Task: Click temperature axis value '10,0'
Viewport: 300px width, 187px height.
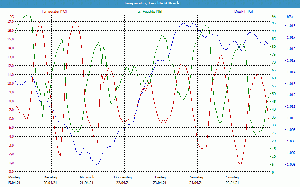Action: tap(10, 83)
